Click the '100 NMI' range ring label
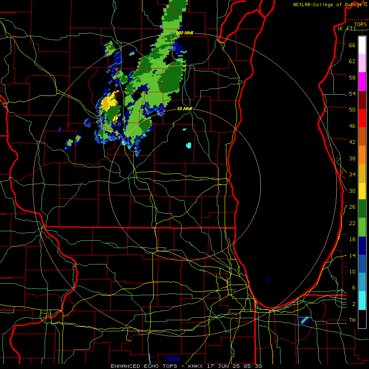Image resolution: width=369 pixels, height=369 pixels. (x=185, y=33)
